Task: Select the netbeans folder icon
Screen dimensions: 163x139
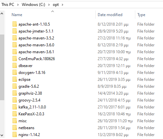Action: [x=15, y=127]
